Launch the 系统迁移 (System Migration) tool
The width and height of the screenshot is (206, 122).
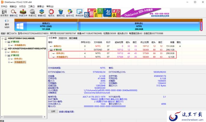(79, 13)
